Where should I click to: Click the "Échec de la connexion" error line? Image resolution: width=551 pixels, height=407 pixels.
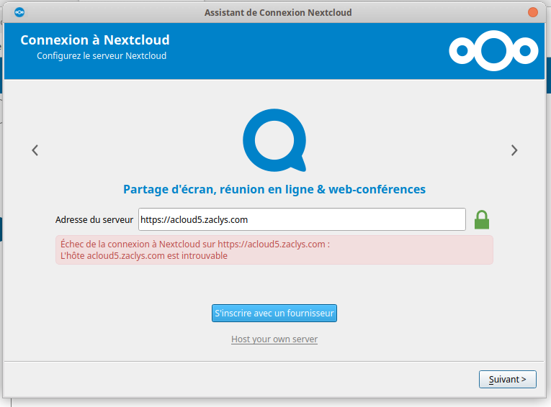click(x=195, y=244)
